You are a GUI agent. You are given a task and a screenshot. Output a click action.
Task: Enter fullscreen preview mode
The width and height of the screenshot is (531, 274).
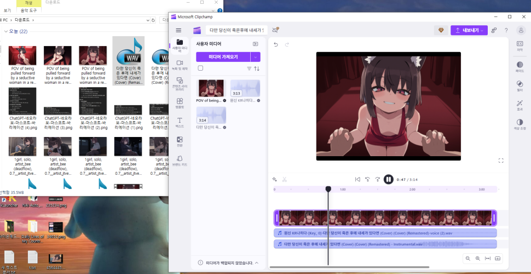tap(501, 161)
